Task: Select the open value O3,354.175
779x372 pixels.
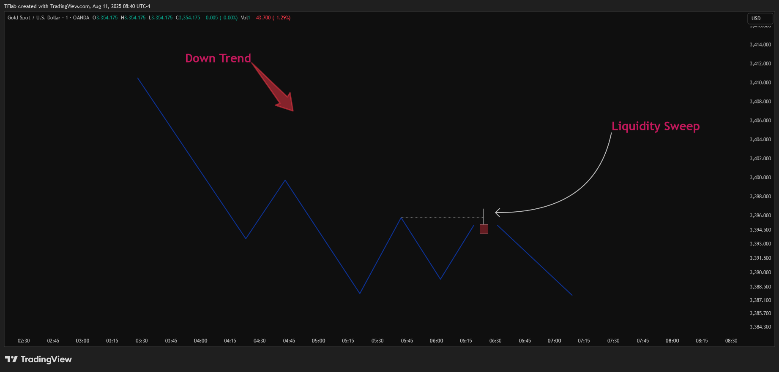Action: (x=105, y=18)
